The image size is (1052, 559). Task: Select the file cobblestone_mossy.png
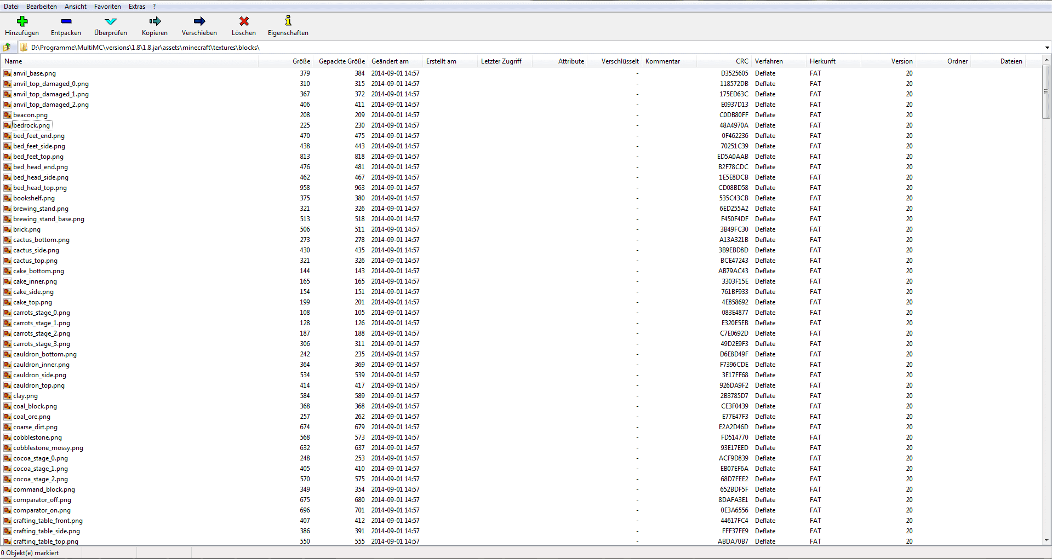click(48, 448)
